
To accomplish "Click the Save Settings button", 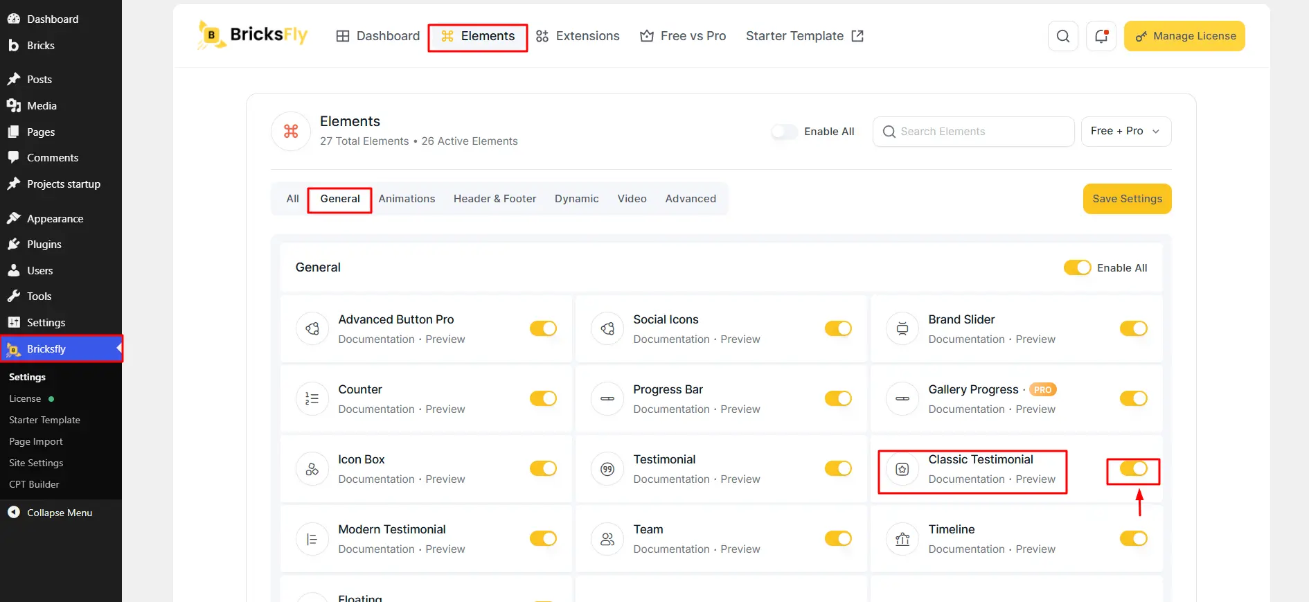I will [1128, 199].
